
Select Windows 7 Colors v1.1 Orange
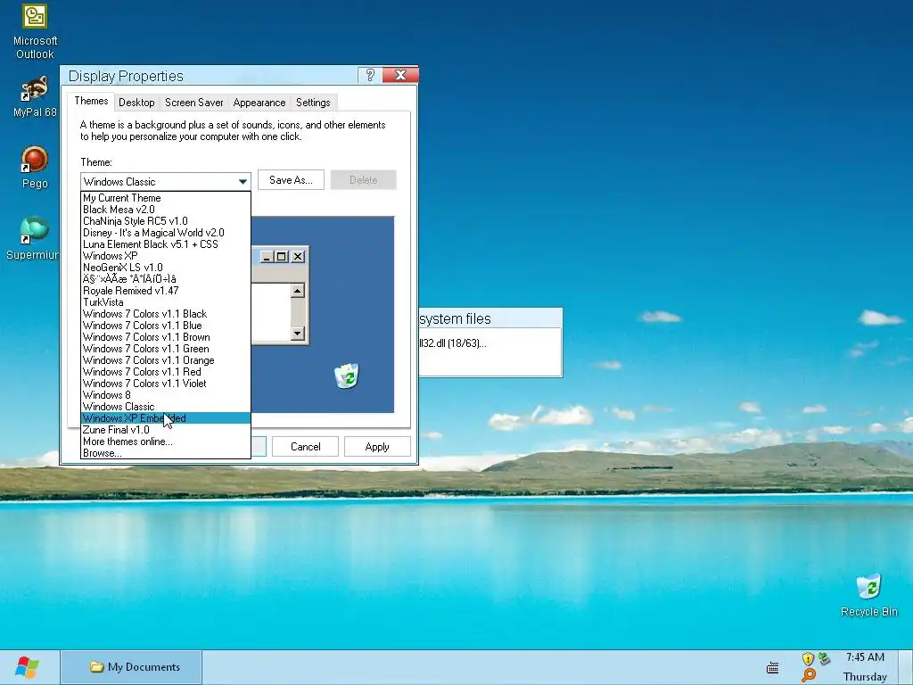[x=165, y=360]
